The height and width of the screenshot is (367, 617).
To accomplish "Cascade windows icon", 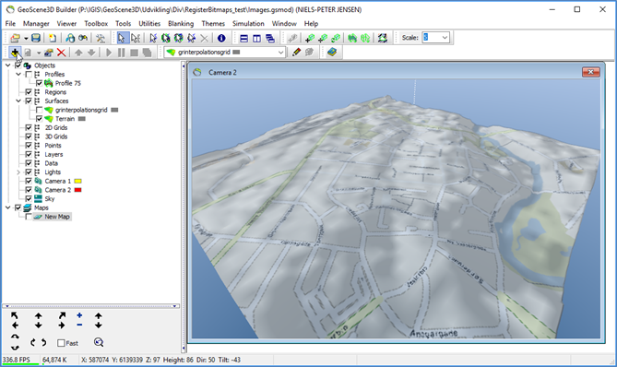I will point(270,38).
